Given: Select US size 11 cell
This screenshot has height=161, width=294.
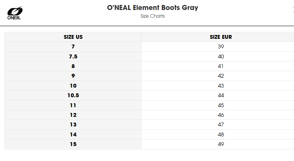Looking at the screenshot, I should (x=73, y=105).
